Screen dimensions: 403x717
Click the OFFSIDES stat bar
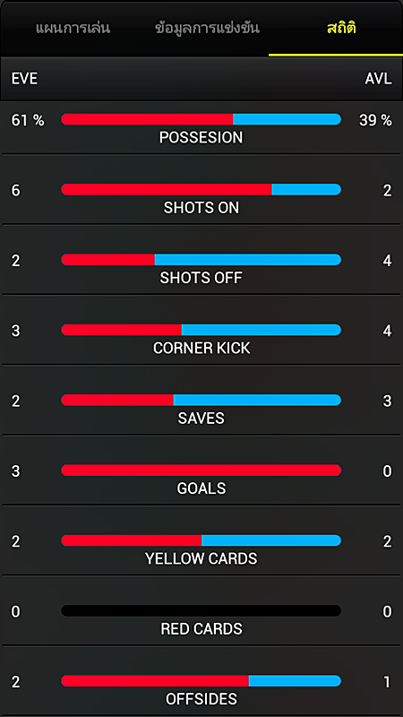point(201,681)
